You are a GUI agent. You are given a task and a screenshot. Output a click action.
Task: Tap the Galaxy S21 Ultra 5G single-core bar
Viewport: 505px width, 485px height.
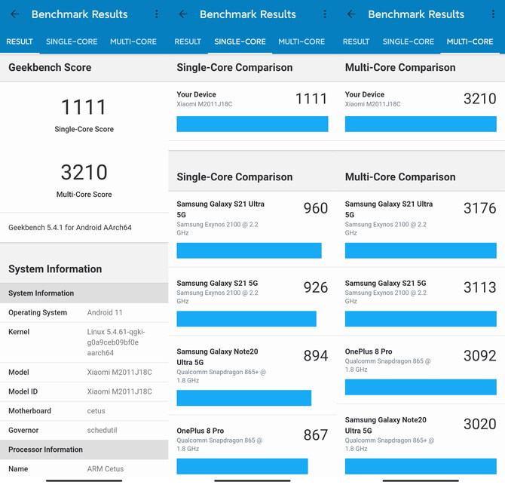pos(249,250)
